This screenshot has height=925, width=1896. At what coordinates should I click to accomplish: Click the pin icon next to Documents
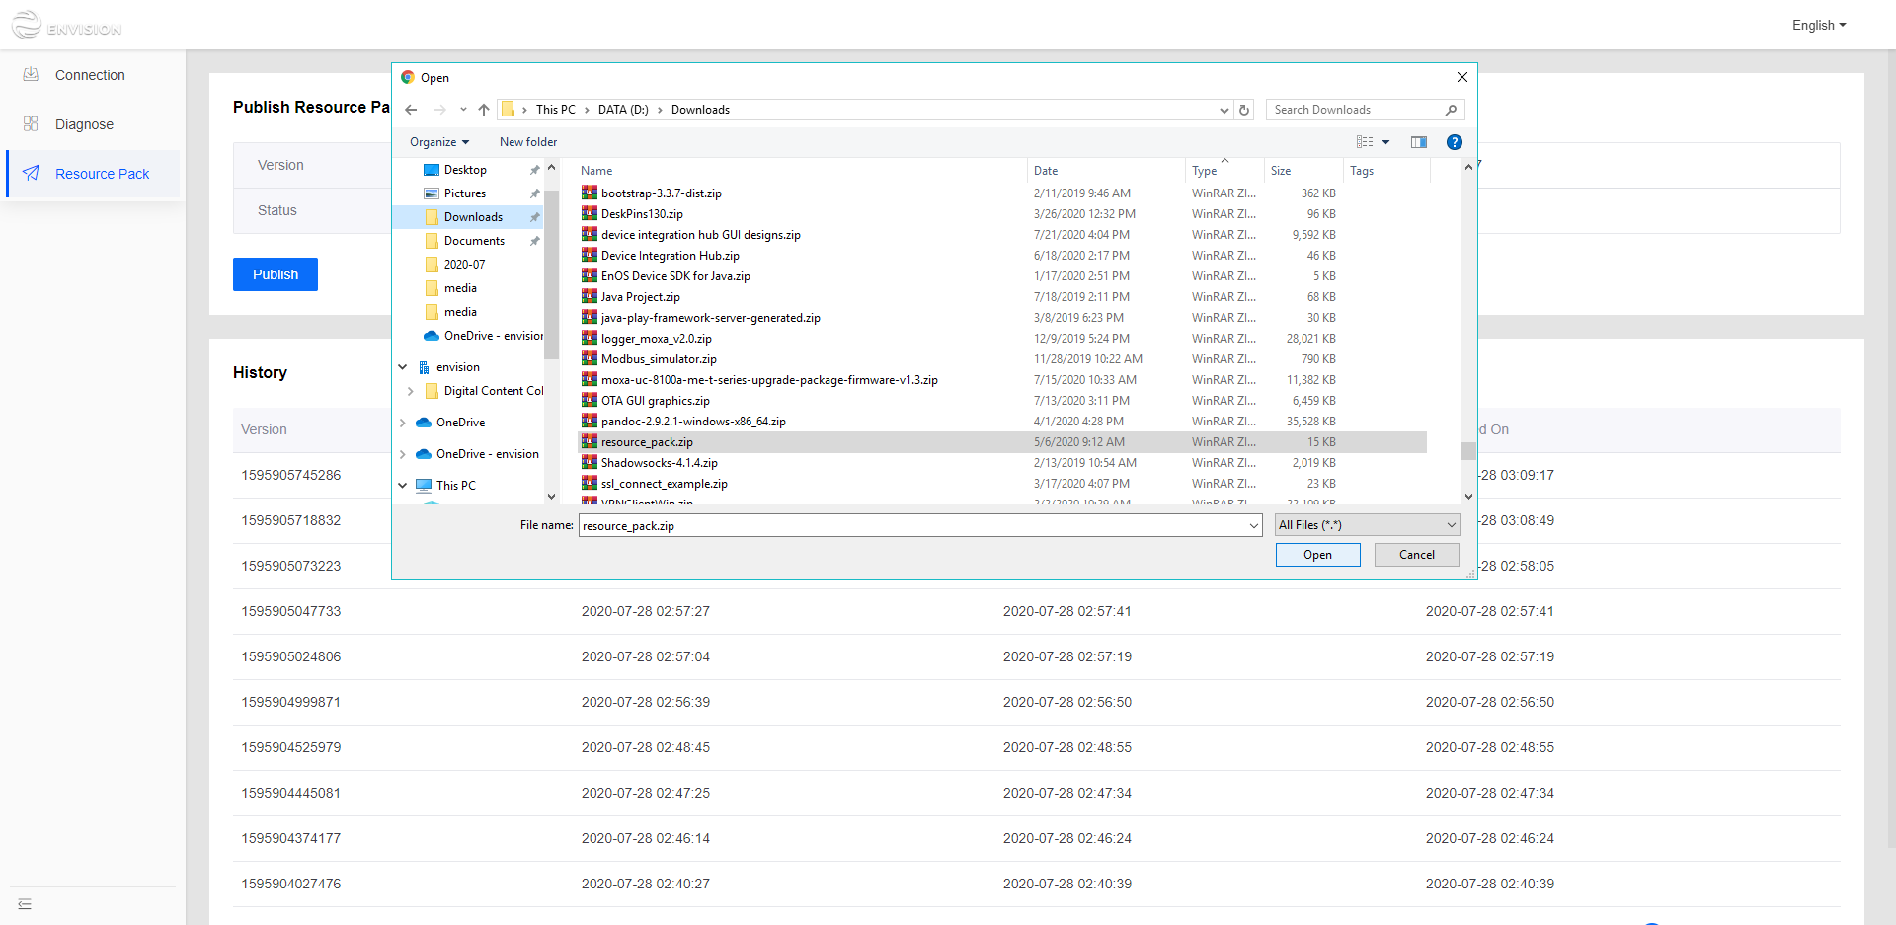534,241
